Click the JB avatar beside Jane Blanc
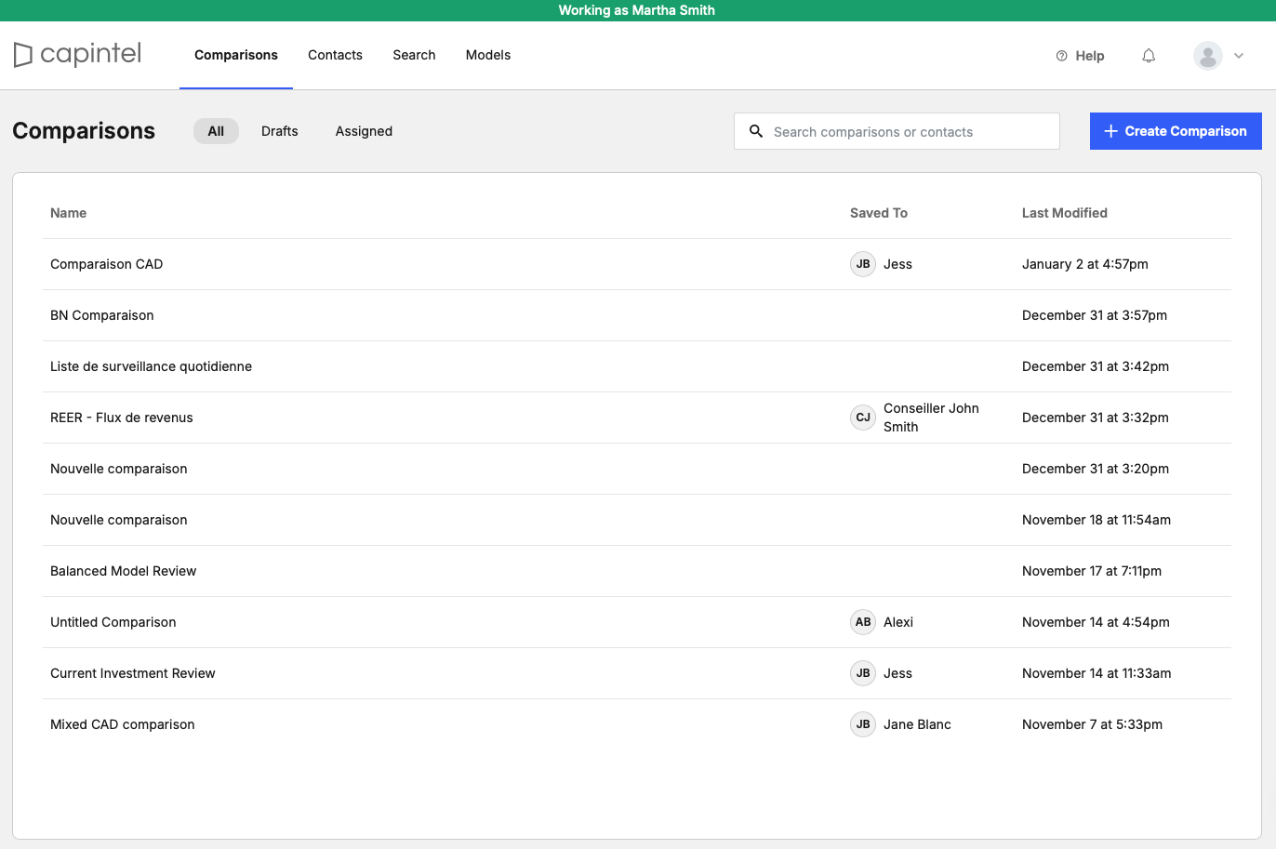Viewport: 1276px width, 849px height. coord(863,724)
